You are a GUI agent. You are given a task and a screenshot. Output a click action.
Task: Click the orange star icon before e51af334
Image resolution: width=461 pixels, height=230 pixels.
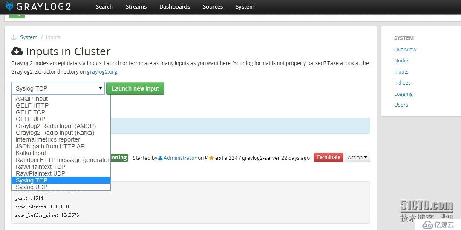(211, 158)
